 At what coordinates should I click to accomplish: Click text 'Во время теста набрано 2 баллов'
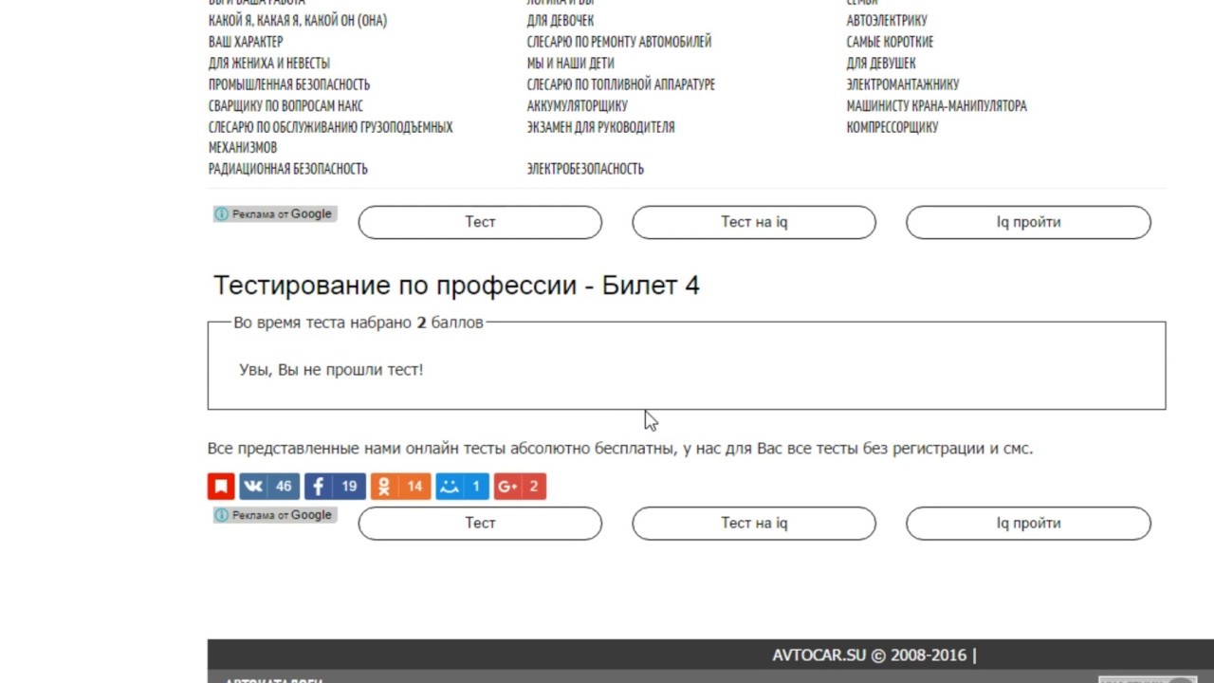[359, 323]
